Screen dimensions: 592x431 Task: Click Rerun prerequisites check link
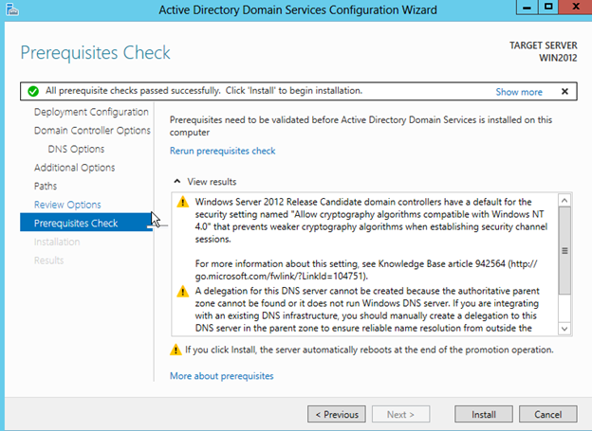pos(222,151)
